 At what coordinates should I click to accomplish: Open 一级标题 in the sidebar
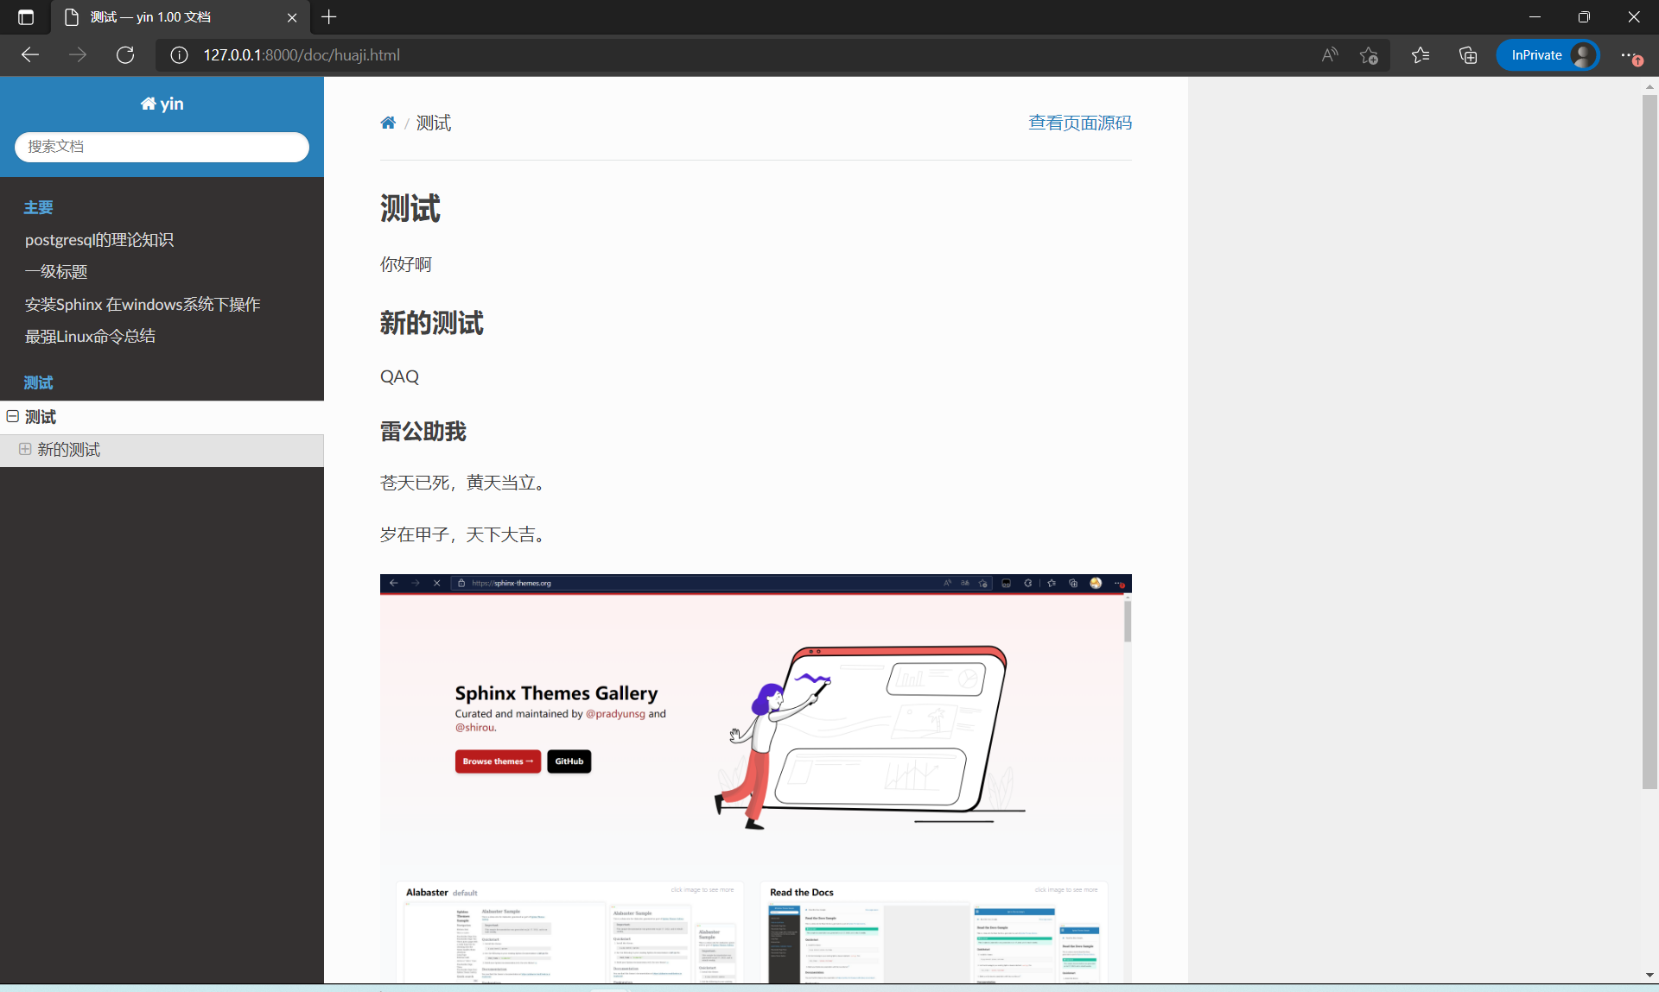click(56, 272)
